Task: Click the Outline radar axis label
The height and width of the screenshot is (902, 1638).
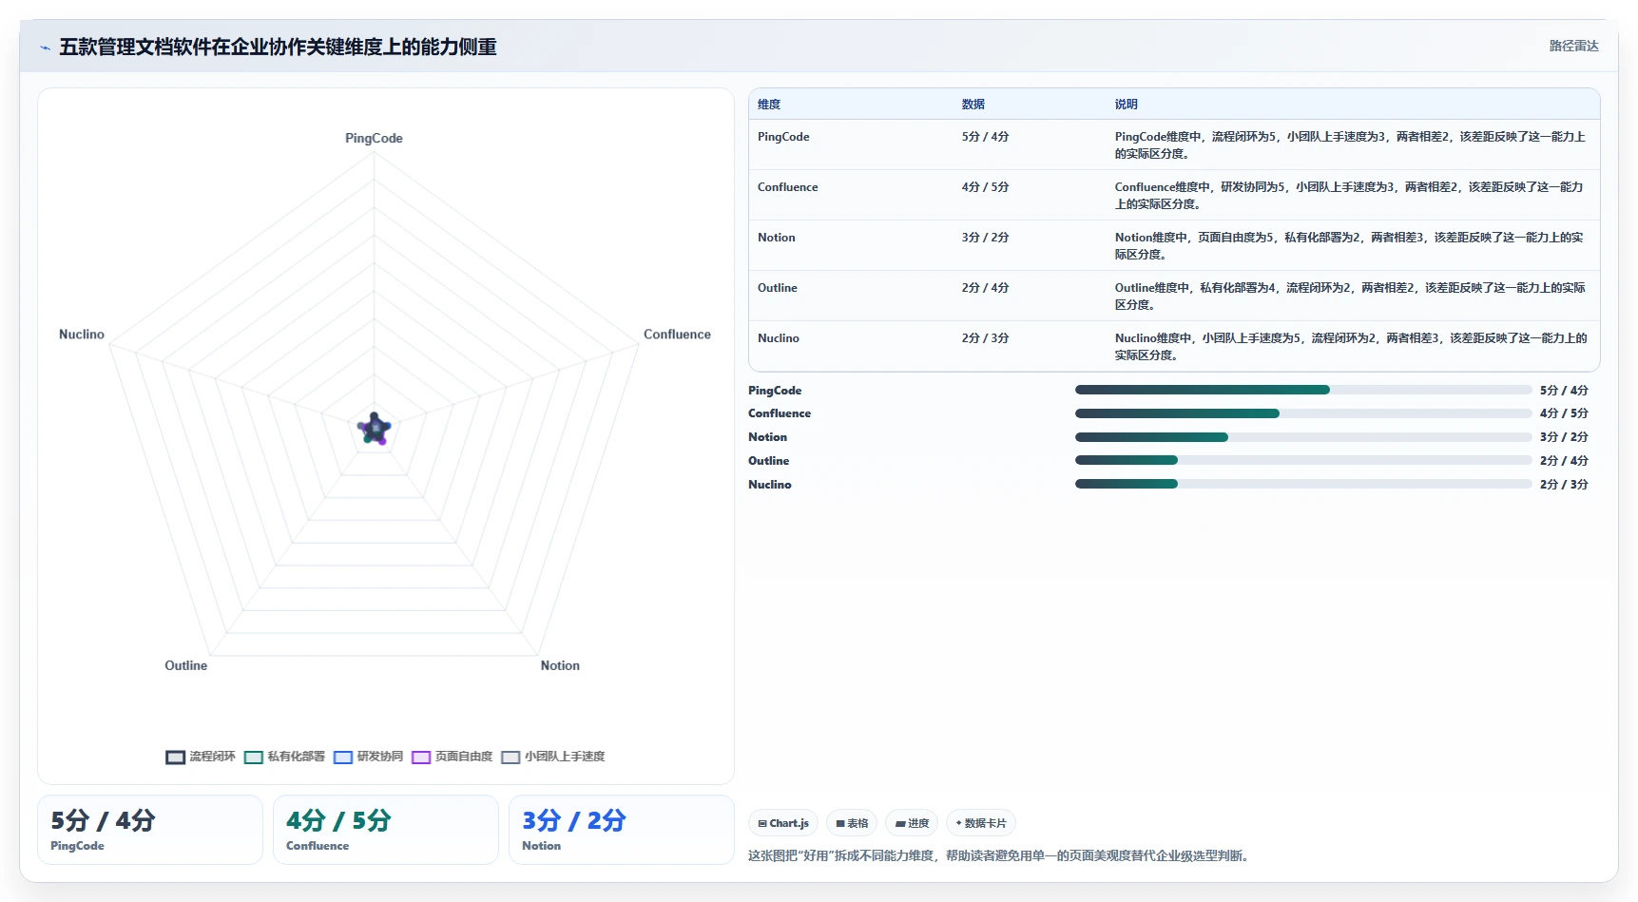Action: point(185,666)
